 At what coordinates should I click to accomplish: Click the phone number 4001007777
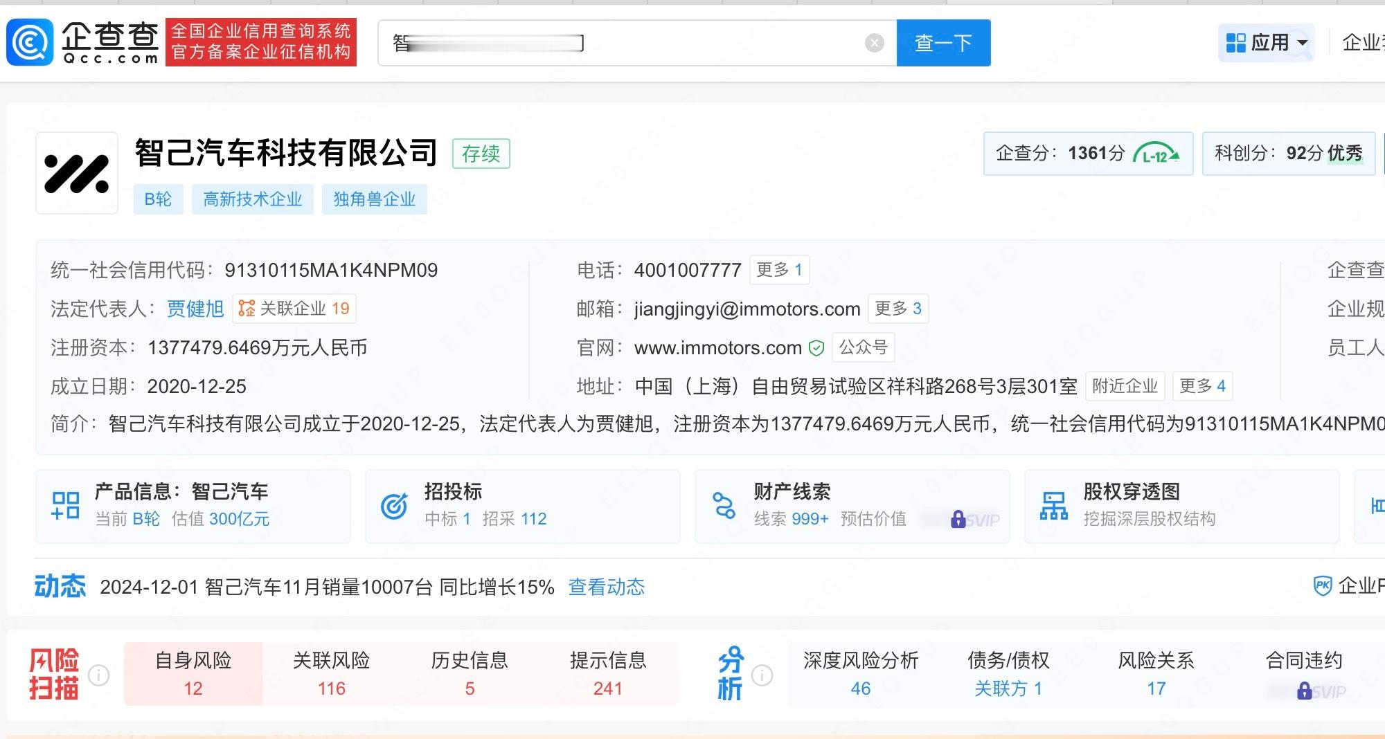[688, 270]
